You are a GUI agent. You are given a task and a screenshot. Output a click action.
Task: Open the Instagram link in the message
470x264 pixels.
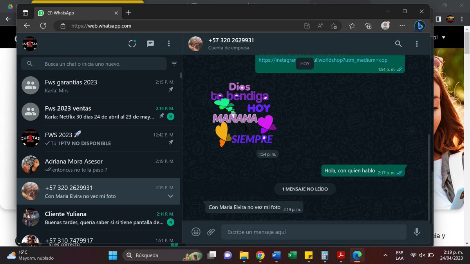pyautogui.click(x=323, y=60)
